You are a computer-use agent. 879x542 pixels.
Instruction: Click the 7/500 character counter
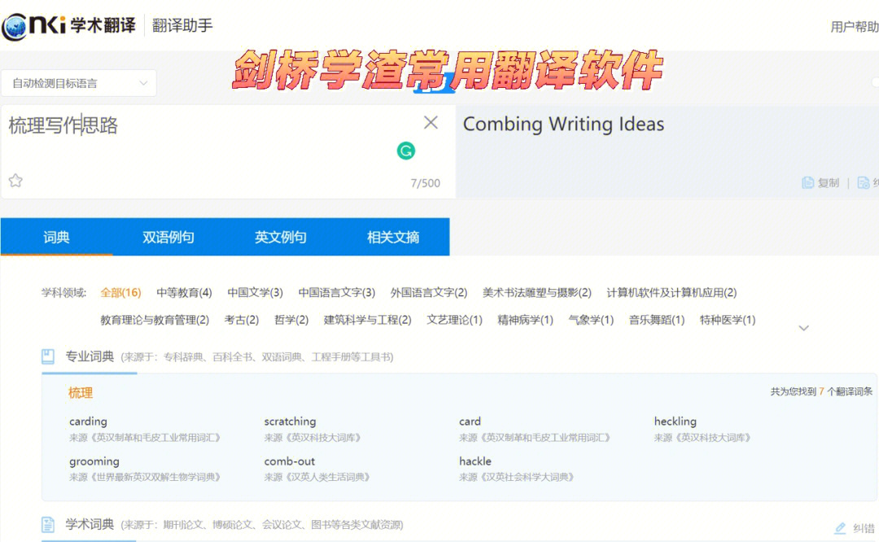[426, 183]
